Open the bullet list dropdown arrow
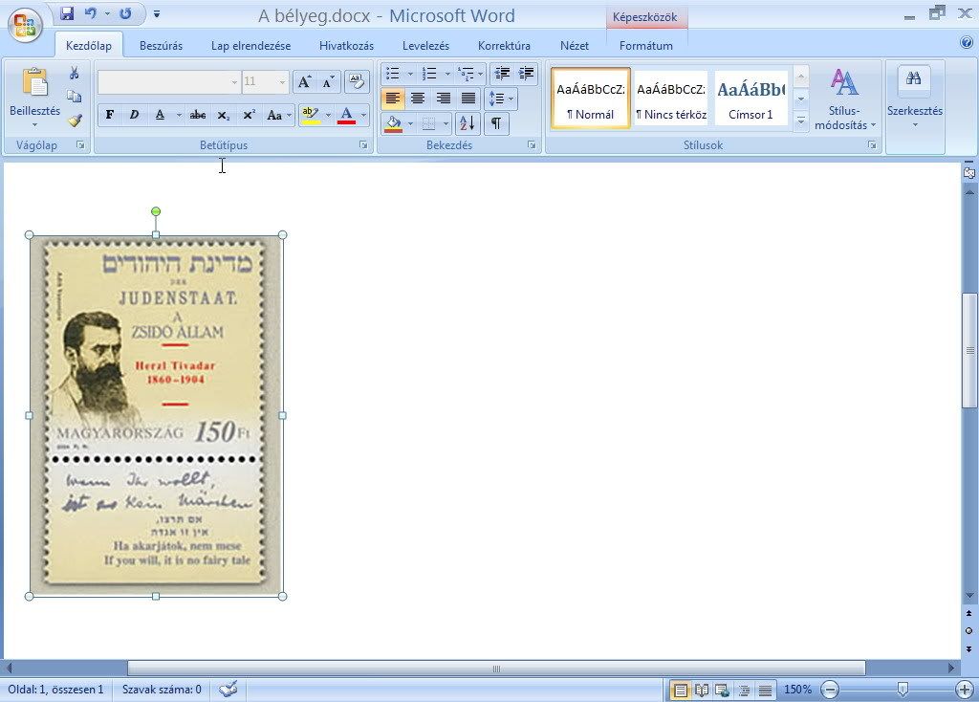Viewport: 979px width, 702px height. pos(410,74)
